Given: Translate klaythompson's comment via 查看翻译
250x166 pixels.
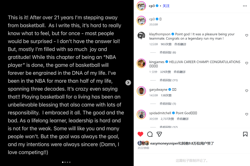Looking at the screenshot, I should click(x=180, y=44).
